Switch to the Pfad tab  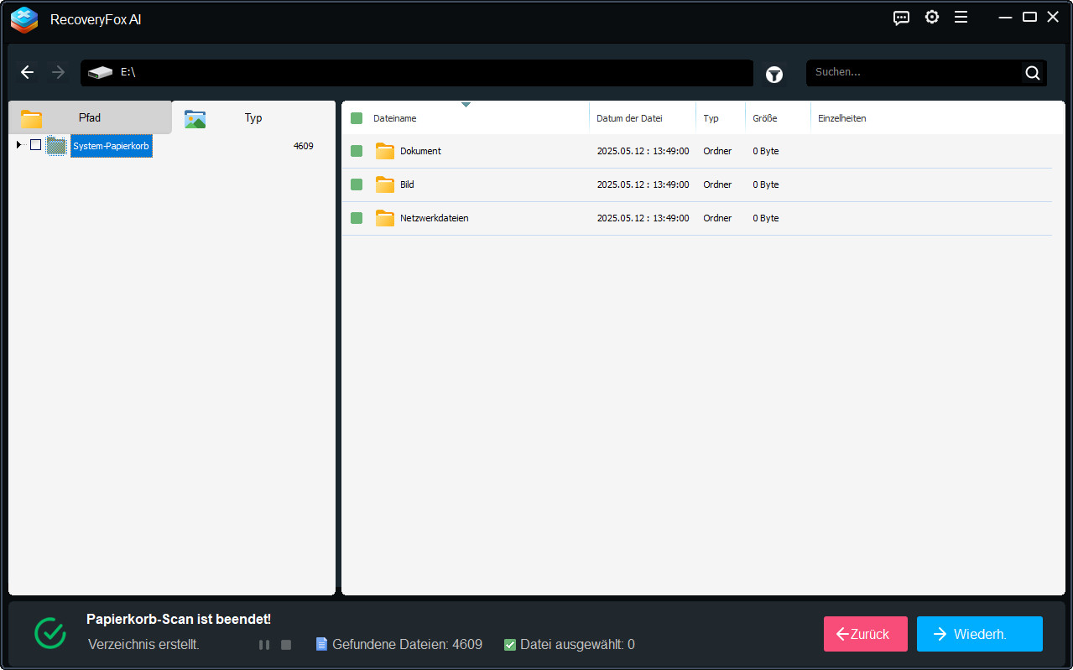[90, 118]
